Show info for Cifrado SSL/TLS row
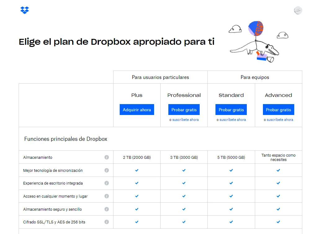This screenshot has height=234, width=324. 107,222
